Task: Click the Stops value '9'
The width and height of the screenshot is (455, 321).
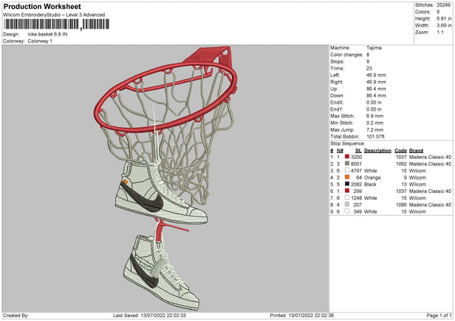Action: (368, 61)
